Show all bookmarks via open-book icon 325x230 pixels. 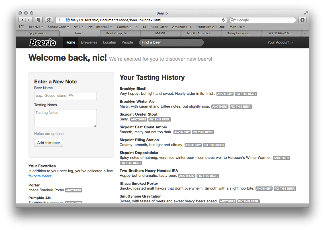pyautogui.click(x=22, y=27)
